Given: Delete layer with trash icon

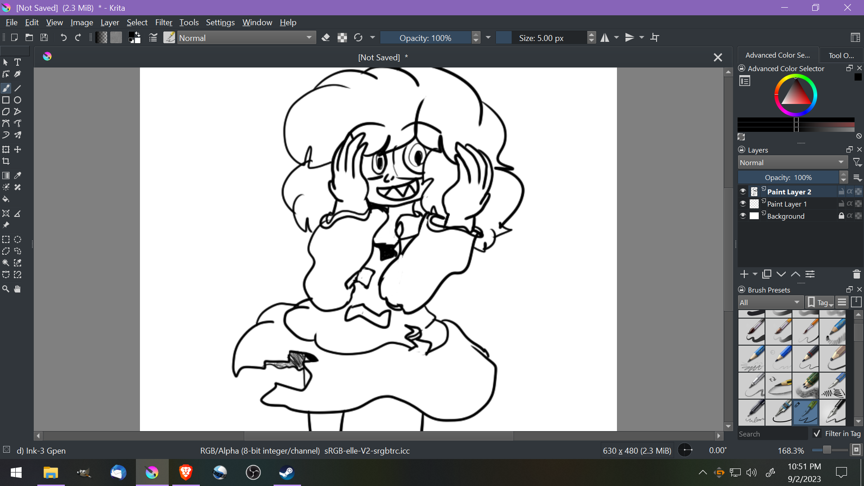Looking at the screenshot, I should click(x=856, y=274).
